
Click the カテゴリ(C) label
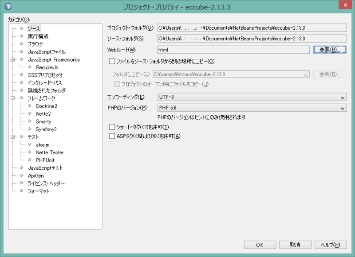click(19, 19)
